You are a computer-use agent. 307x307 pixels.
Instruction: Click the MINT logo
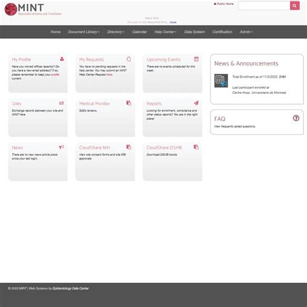pos(33,10)
